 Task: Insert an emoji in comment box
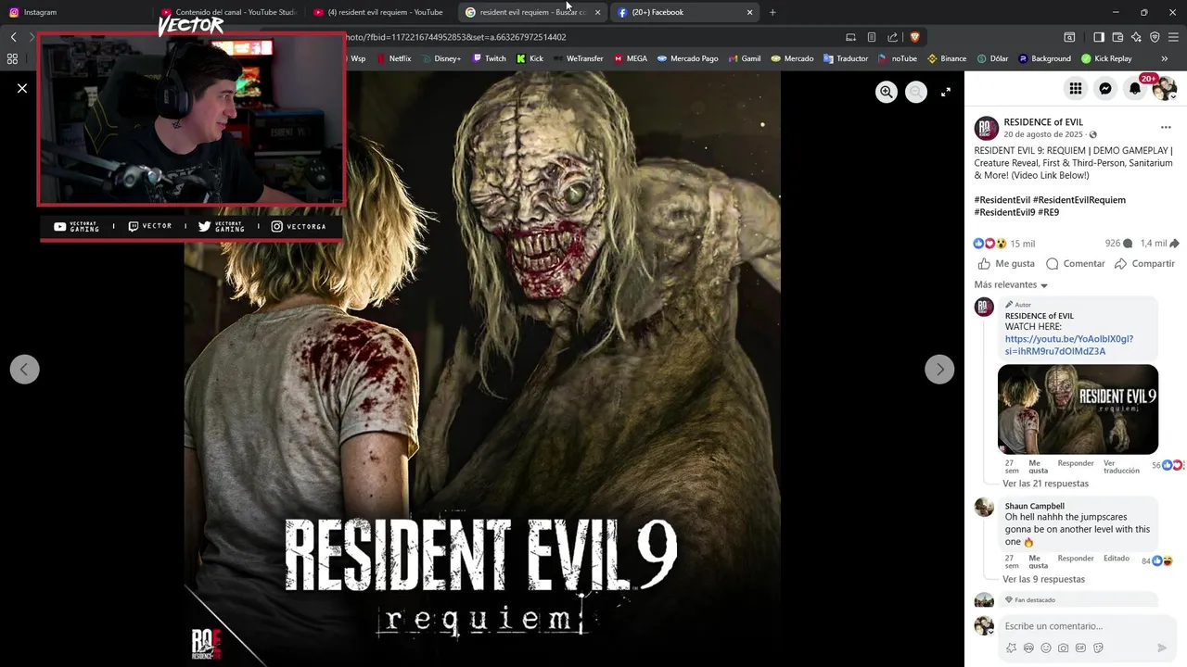[1046, 648]
